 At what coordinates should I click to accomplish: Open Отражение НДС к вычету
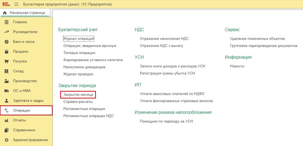161,46
